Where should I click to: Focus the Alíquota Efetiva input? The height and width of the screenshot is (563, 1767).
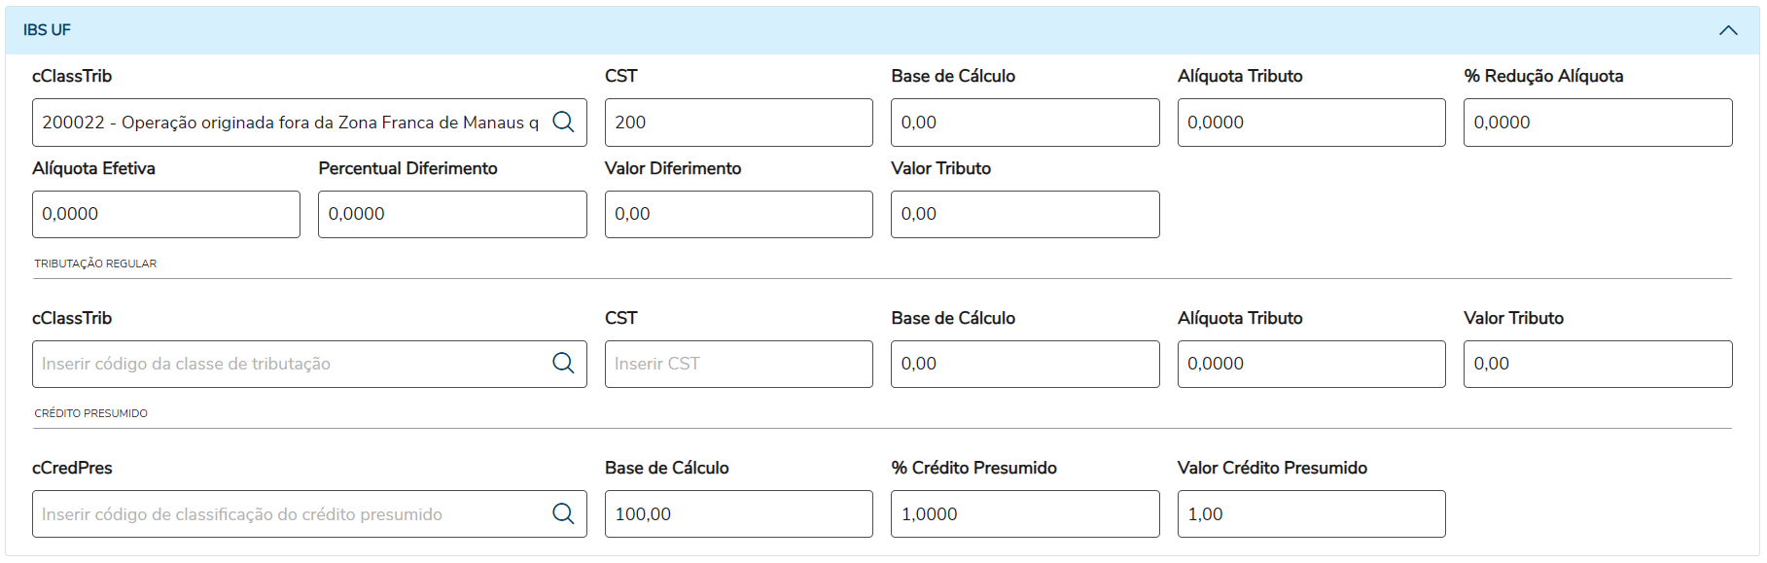click(x=165, y=214)
